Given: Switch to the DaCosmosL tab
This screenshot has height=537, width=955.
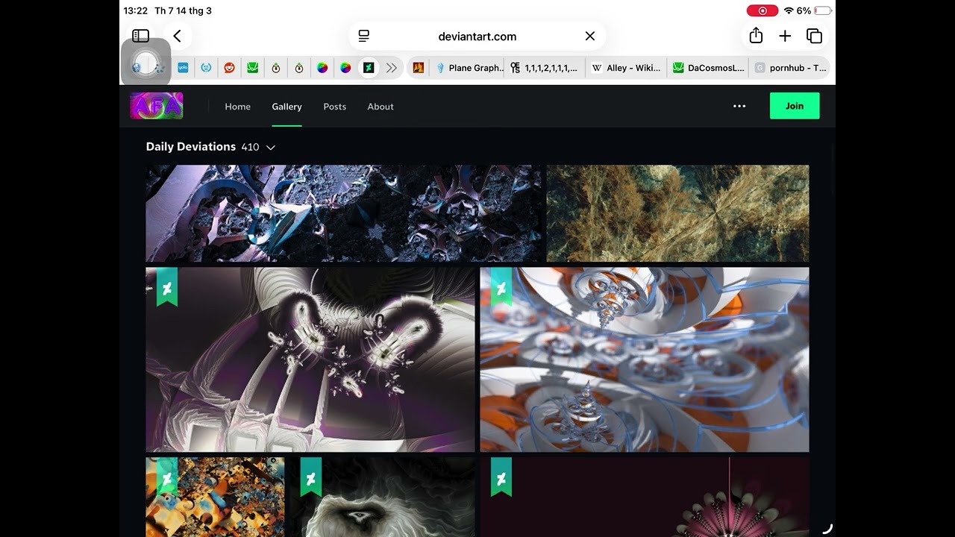Looking at the screenshot, I should pos(708,68).
